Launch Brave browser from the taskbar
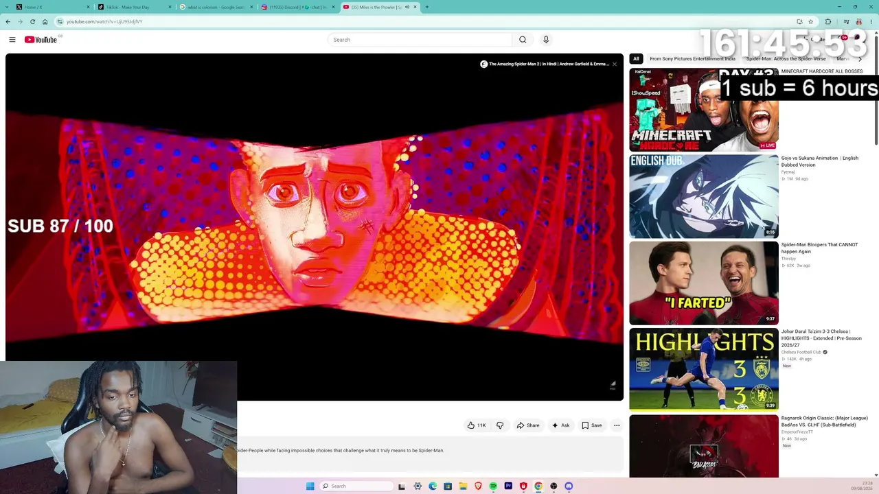The width and height of the screenshot is (879, 494). [x=478, y=486]
